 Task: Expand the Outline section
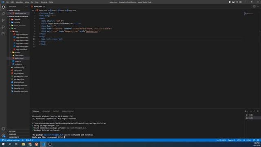(x=18, y=131)
